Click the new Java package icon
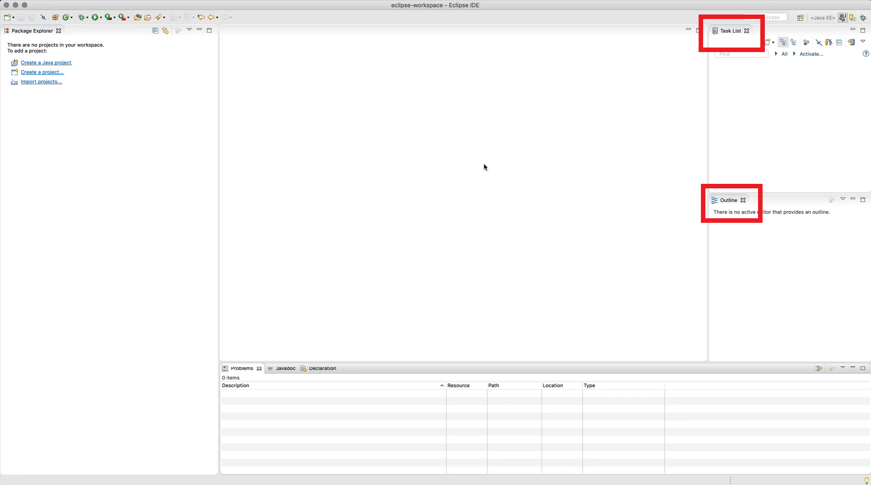 click(x=55, y=17)
